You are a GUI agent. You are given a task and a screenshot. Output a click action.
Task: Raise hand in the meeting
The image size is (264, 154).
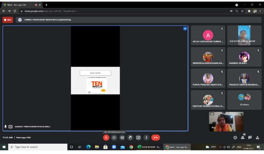click(x=130, y=138)
